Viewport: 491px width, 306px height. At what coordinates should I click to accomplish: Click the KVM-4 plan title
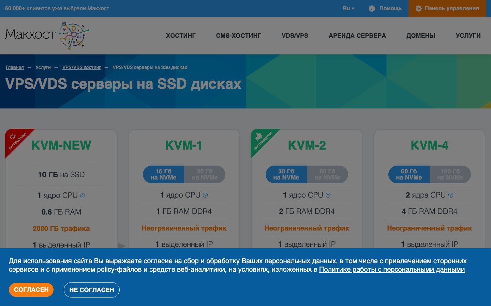[x=430, y=146]
